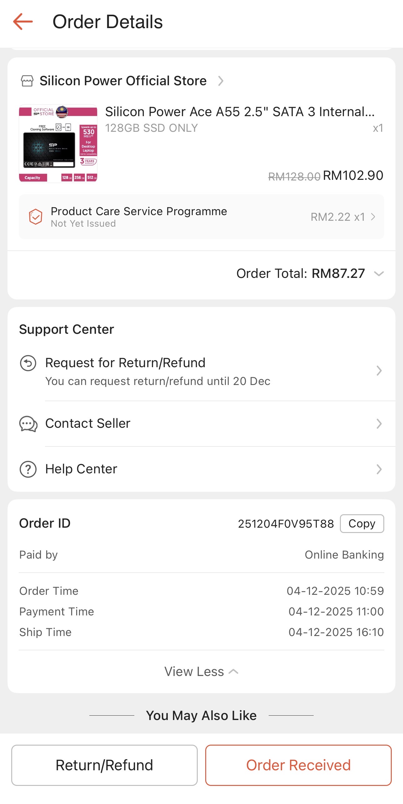Viewport: 403px width, 804px height.
Task: Collapse order info with View Less
Action: [201, 672]
